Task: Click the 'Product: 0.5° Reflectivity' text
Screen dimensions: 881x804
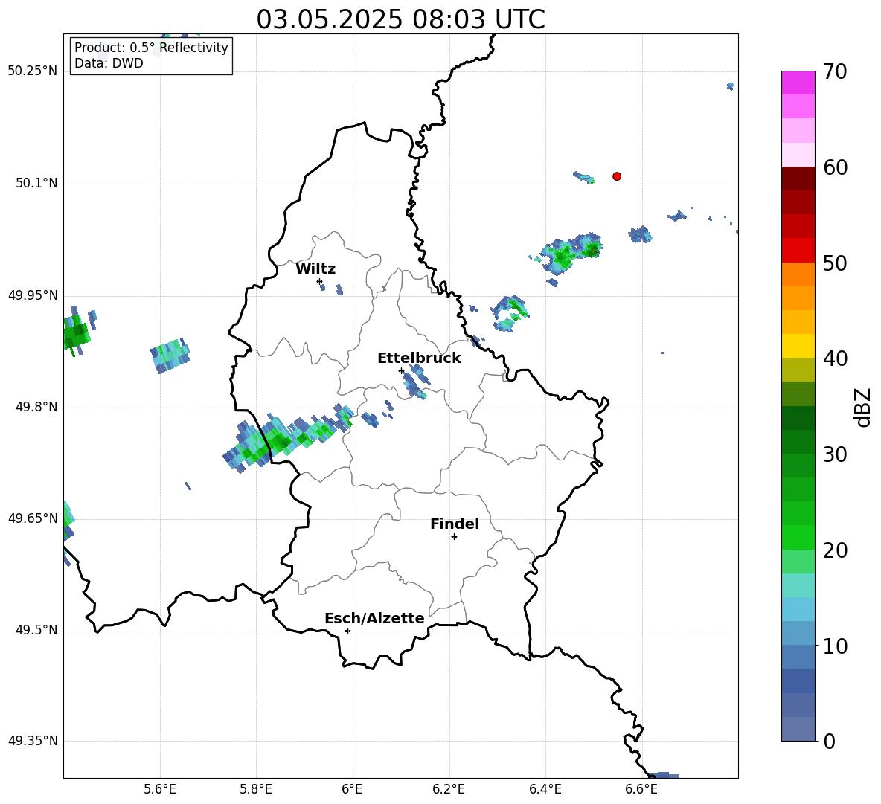Action: (x=151, y=48)
